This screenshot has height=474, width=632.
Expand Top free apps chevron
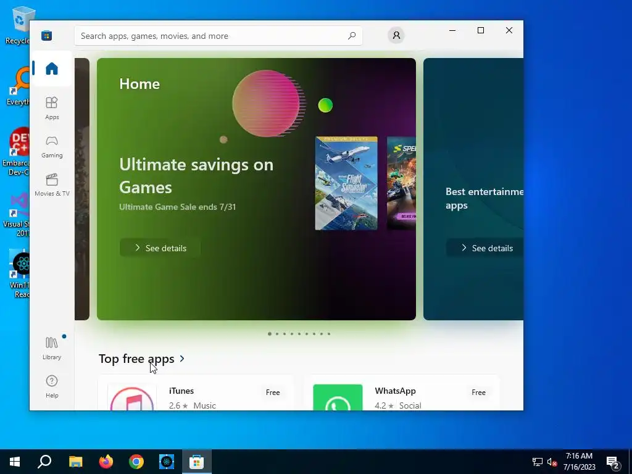(182, 359)
